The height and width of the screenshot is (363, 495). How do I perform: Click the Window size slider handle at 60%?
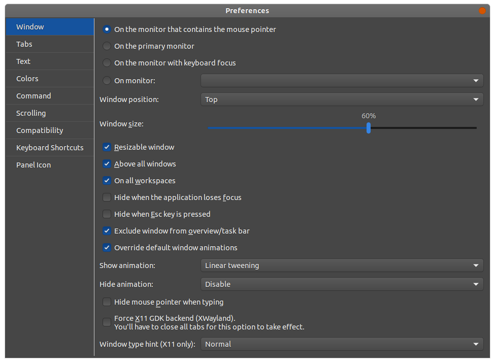pyautogui.click(x=369, y=128)
